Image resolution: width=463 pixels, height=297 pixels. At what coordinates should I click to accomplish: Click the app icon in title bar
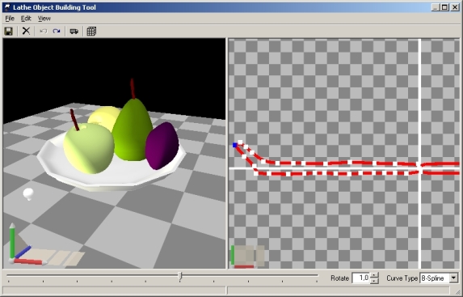click(7, 7)
